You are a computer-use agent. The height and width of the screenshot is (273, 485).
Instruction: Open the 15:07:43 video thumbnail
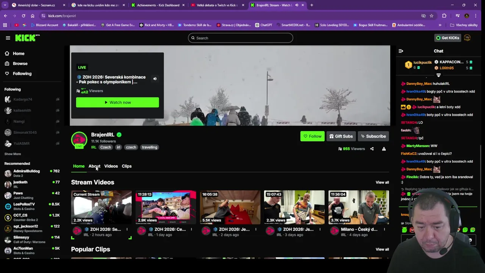[x=294, y=207]
